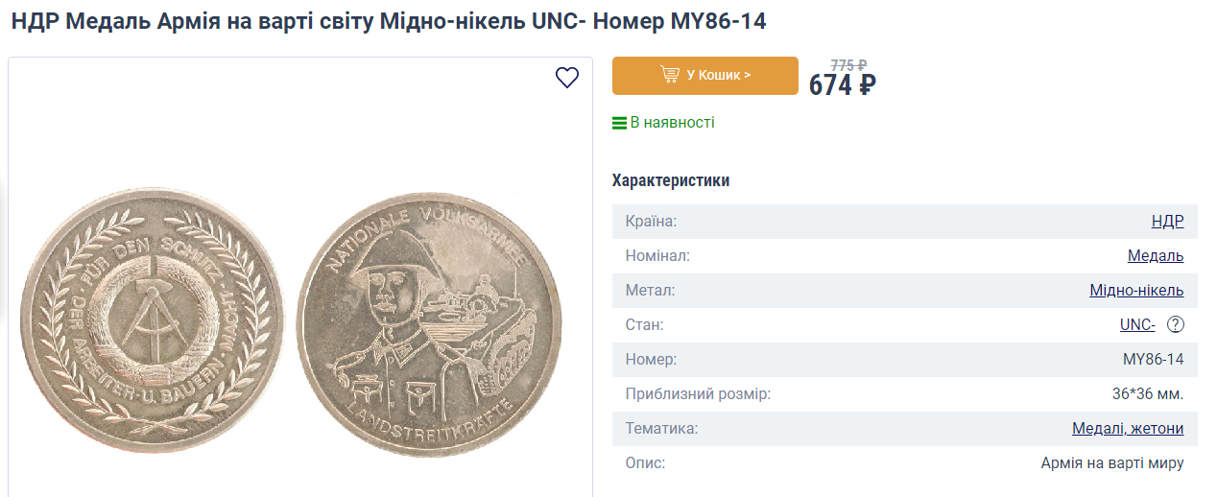The height and width of the screenshot is (497, 1217).
Task: Click the UNC- condition link
Action: point(1137,325)
